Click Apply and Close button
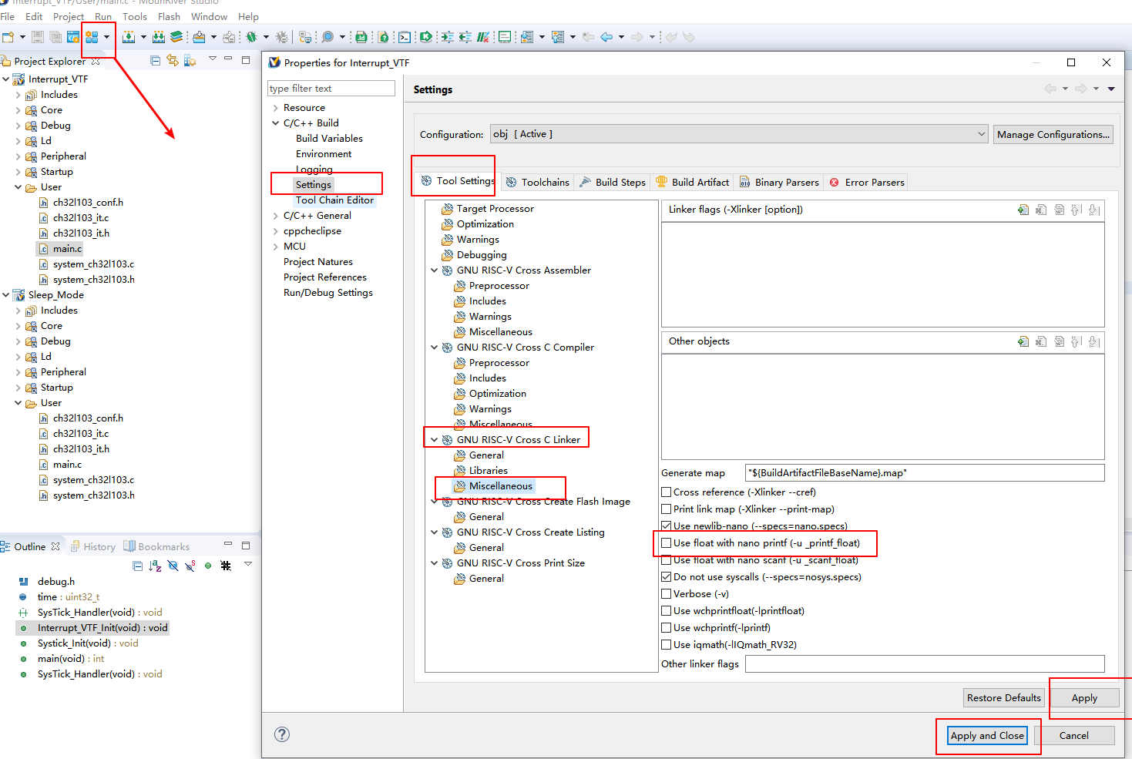 click(x=987, y=735)
